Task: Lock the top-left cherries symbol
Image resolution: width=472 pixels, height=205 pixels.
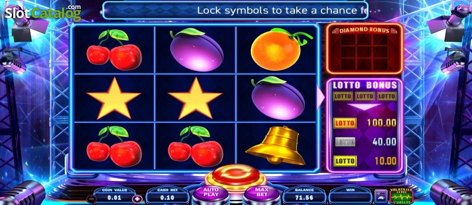Action: (114, 49)
